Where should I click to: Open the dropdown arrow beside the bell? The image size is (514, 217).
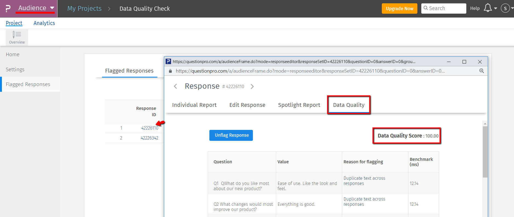[495, 8]
